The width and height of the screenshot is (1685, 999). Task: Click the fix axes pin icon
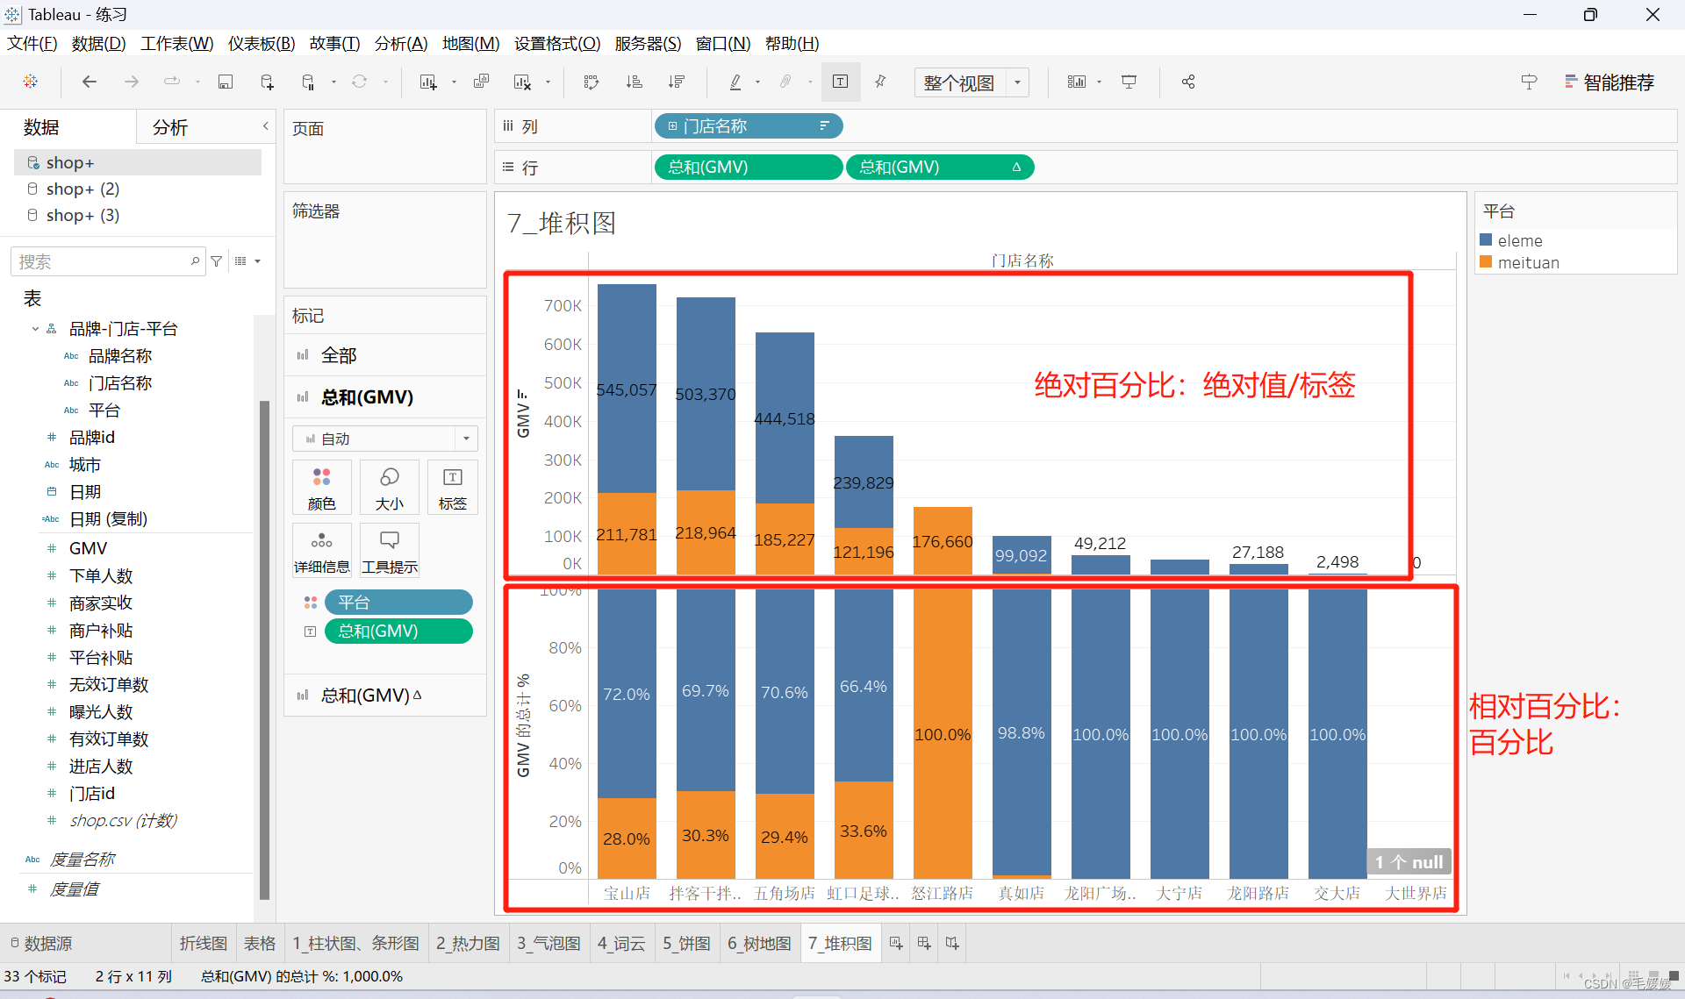coord(880,82)
